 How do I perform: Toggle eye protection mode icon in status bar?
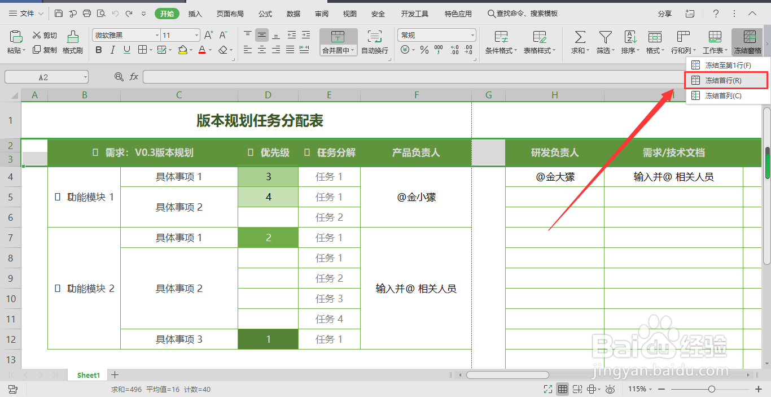(x=610, y=389)
